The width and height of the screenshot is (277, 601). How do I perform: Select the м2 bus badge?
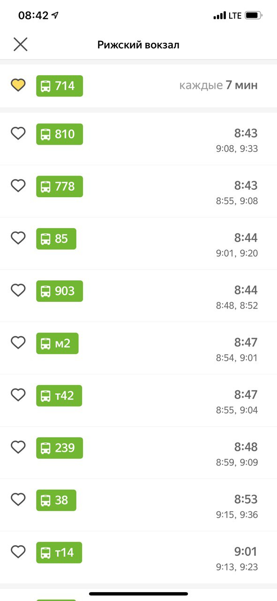click(x=57, y=343)
